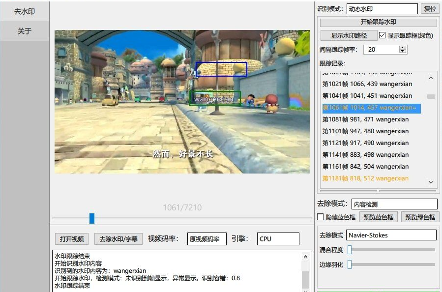The width and height of the screenshot is (442, 292).
Task: Click the 混合程度 slider handle
Action: tap(350, 250)
